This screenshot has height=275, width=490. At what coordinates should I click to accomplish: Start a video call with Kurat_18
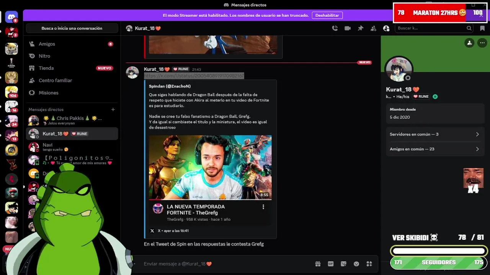[x=348, y=28]
